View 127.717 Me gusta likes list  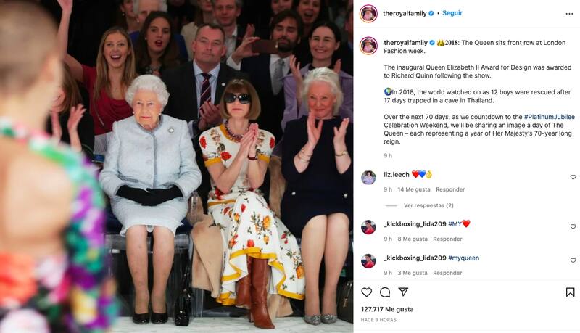[x=387, y=309]
